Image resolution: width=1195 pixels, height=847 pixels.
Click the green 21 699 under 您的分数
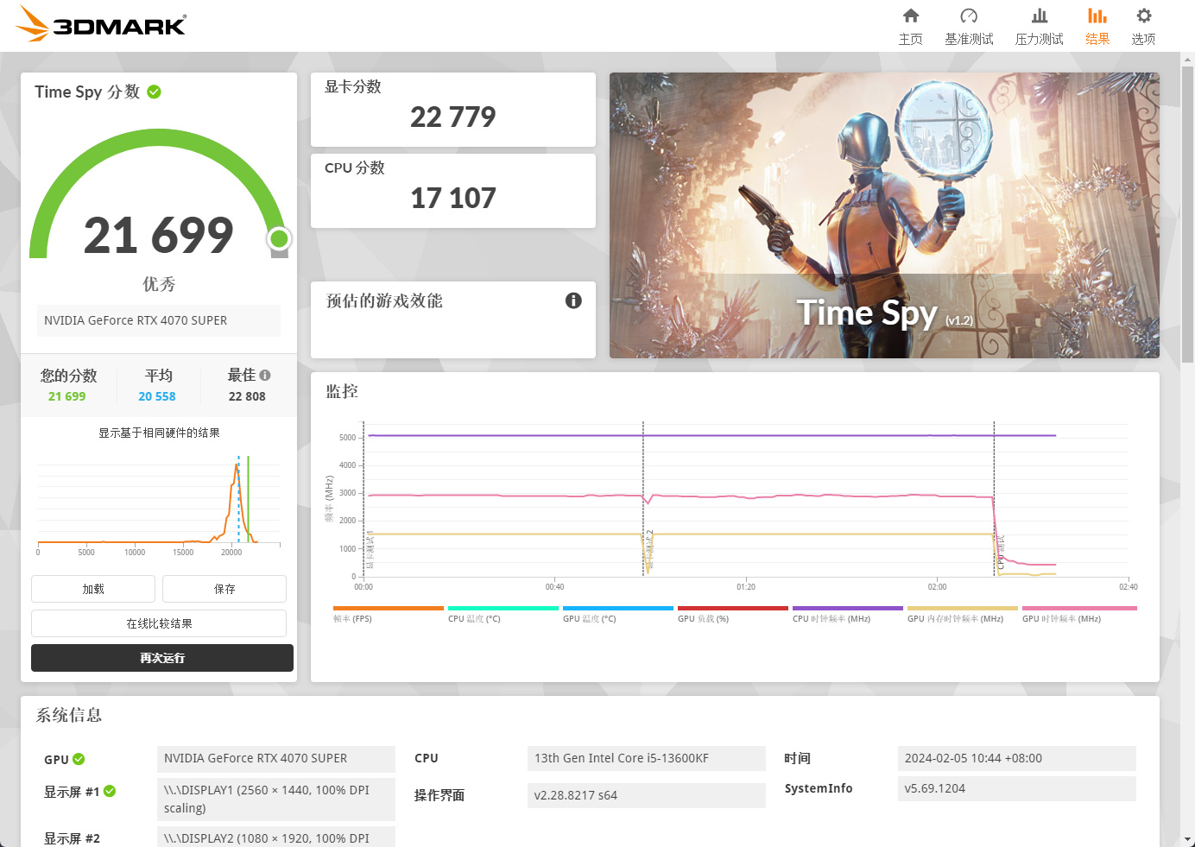[x=67, y=396]
